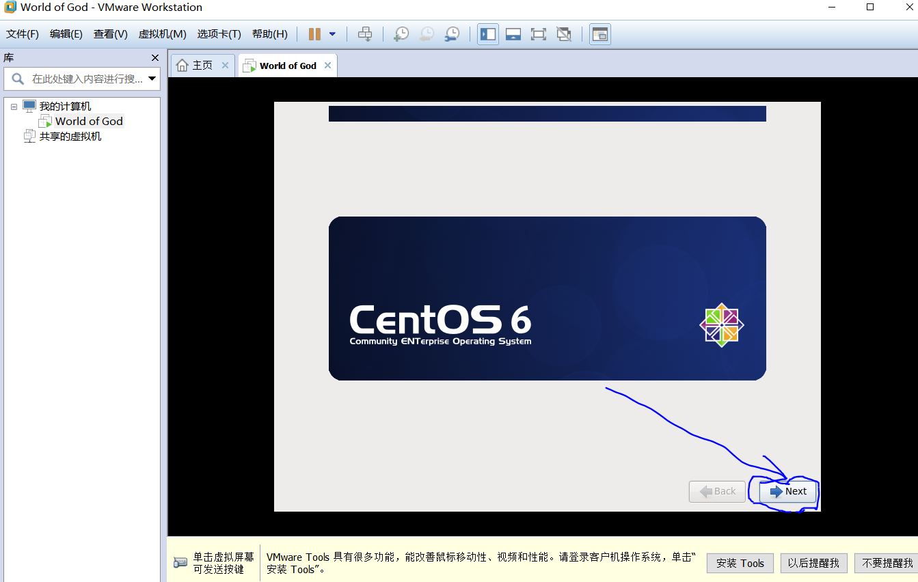
Task: Open the snapshot manager icon
Action: tap(452, 34)
